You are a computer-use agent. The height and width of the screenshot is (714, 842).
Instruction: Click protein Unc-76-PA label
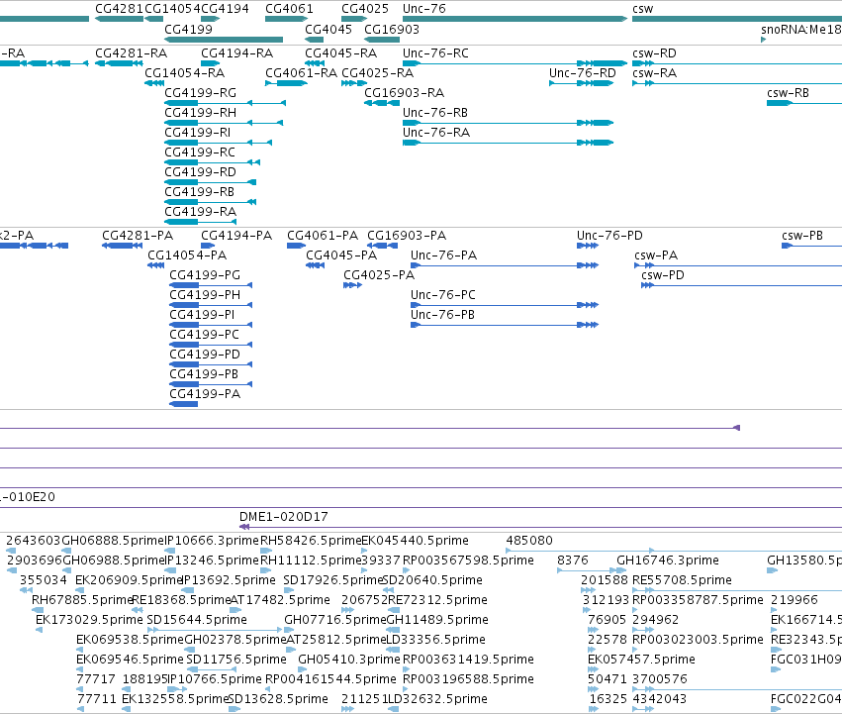tap(443, 255)
